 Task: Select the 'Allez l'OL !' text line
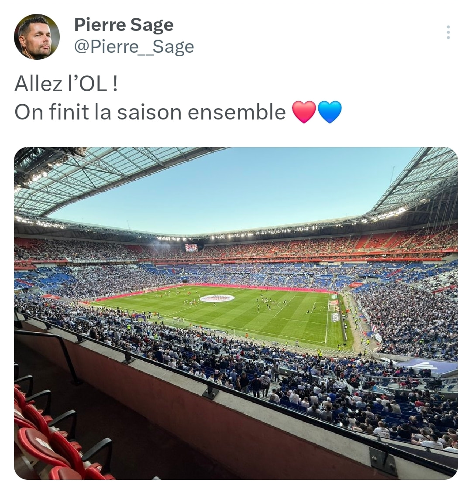coord(66,84)
